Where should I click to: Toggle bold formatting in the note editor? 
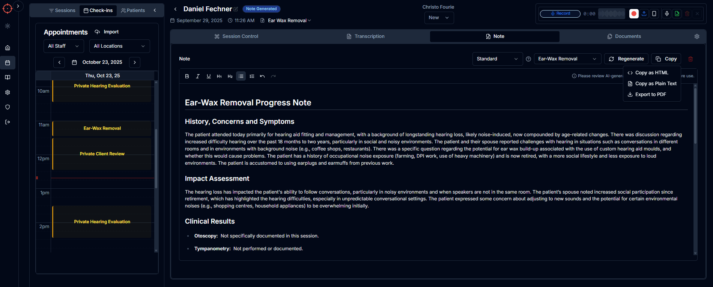tap(187, 76)
